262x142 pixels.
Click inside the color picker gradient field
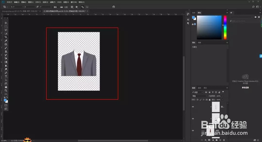click(x=209, y=27)
